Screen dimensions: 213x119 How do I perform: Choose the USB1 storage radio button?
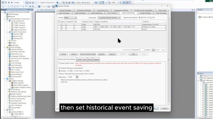(x=84, y=71)
